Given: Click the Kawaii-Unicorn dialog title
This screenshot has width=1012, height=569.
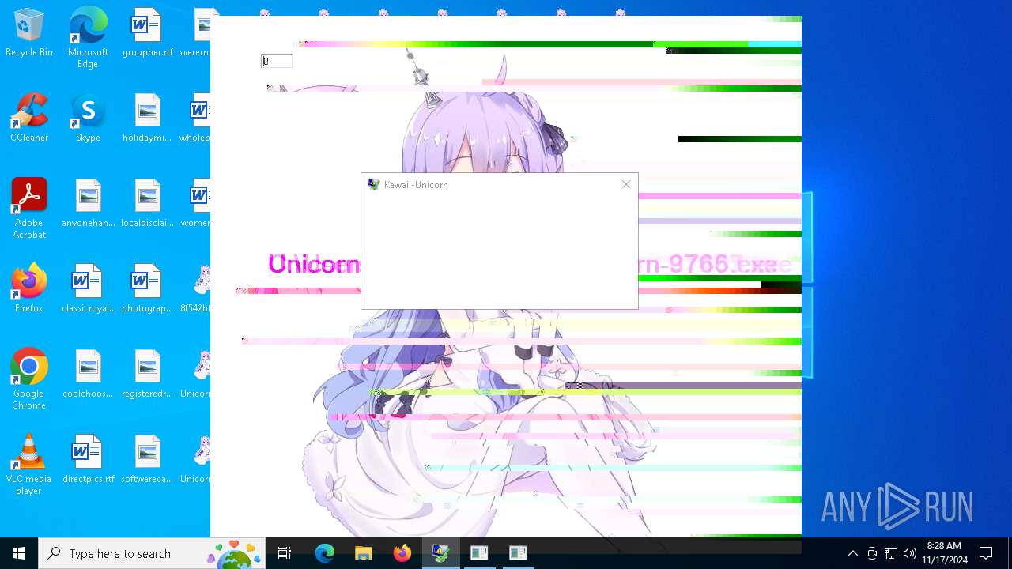Looking at the screenshot, I should click(416, 185).
